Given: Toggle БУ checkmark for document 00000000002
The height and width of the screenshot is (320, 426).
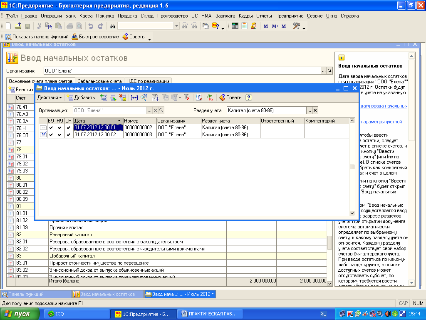Looking at the screenshot, I should click(x=51, y=127).
